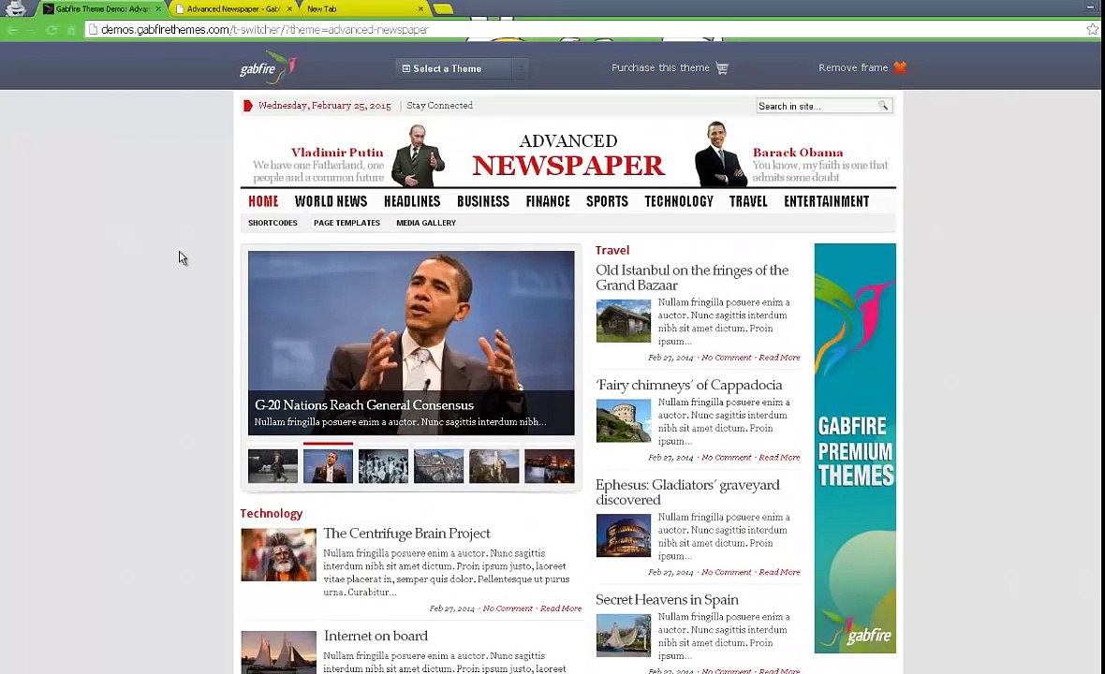Bookmark the page with the star icon

[x=1092, y=30]
